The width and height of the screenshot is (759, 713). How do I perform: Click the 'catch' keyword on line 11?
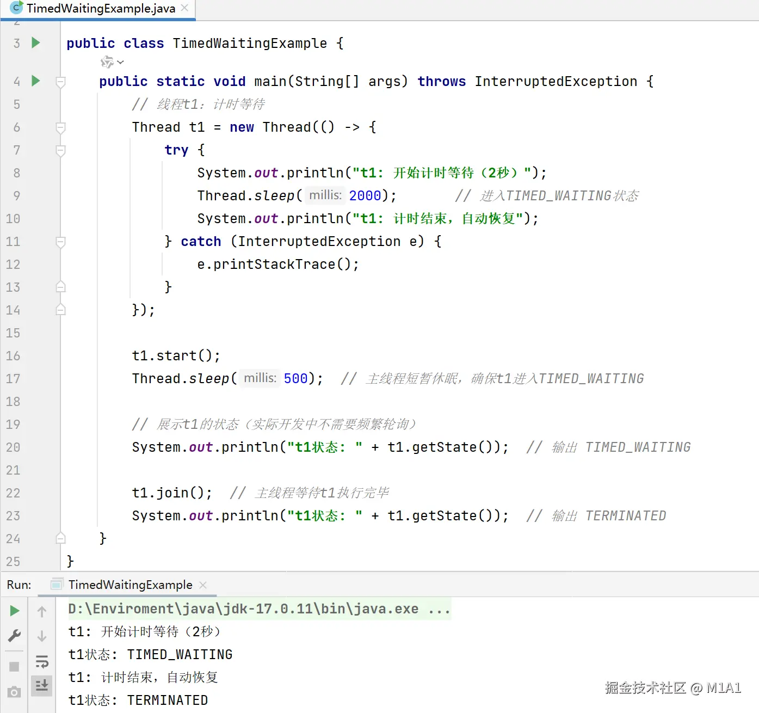201,241
